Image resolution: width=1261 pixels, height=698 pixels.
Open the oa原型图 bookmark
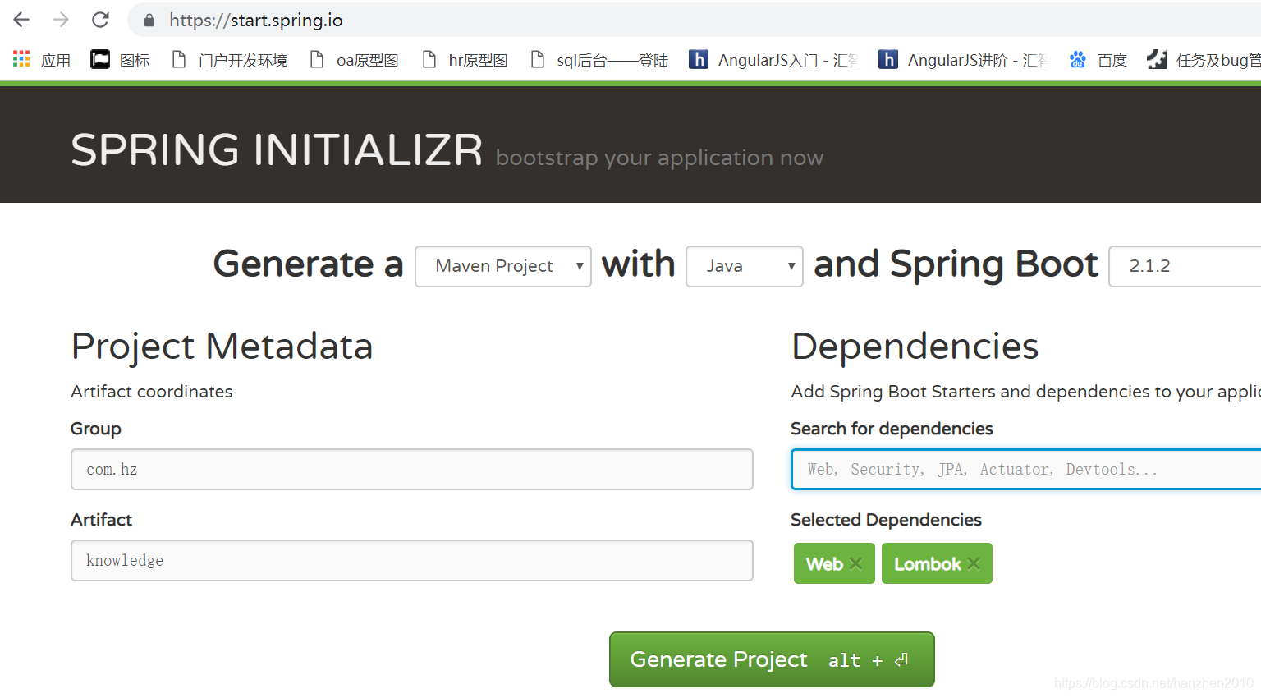354,60
